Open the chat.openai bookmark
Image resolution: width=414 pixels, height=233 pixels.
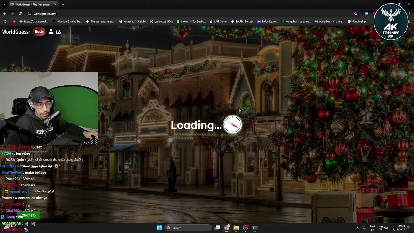pos(34,22)
